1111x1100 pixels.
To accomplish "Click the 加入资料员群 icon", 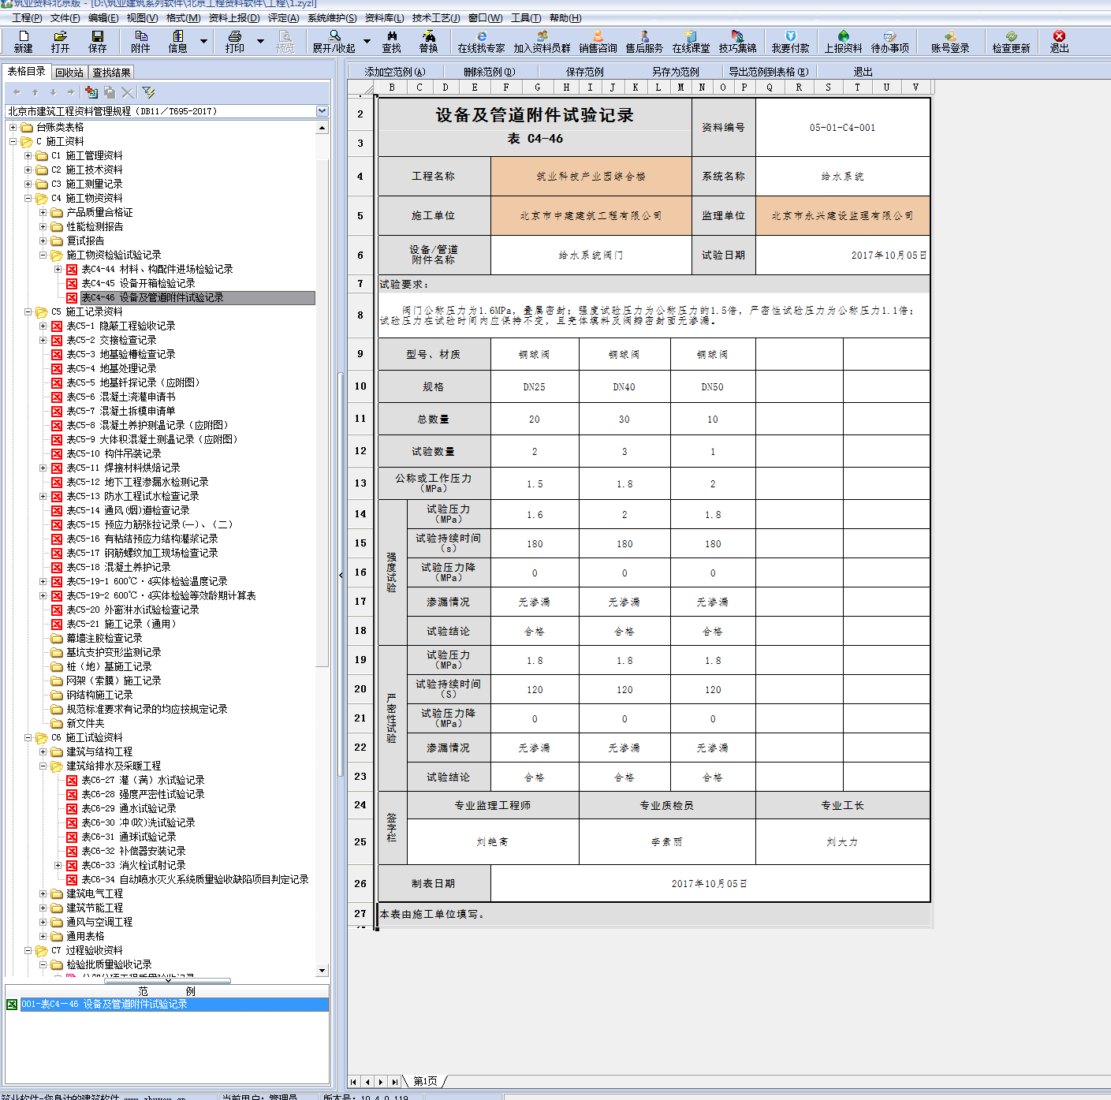I will [x=542, y=41].
